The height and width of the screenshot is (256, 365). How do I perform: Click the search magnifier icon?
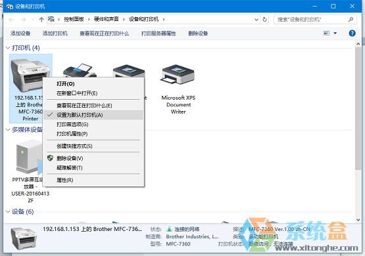click(x=351, y=19)
